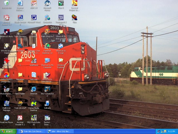
Task: Open the MSN Messenger tray icon
Action: coord(162,131)
